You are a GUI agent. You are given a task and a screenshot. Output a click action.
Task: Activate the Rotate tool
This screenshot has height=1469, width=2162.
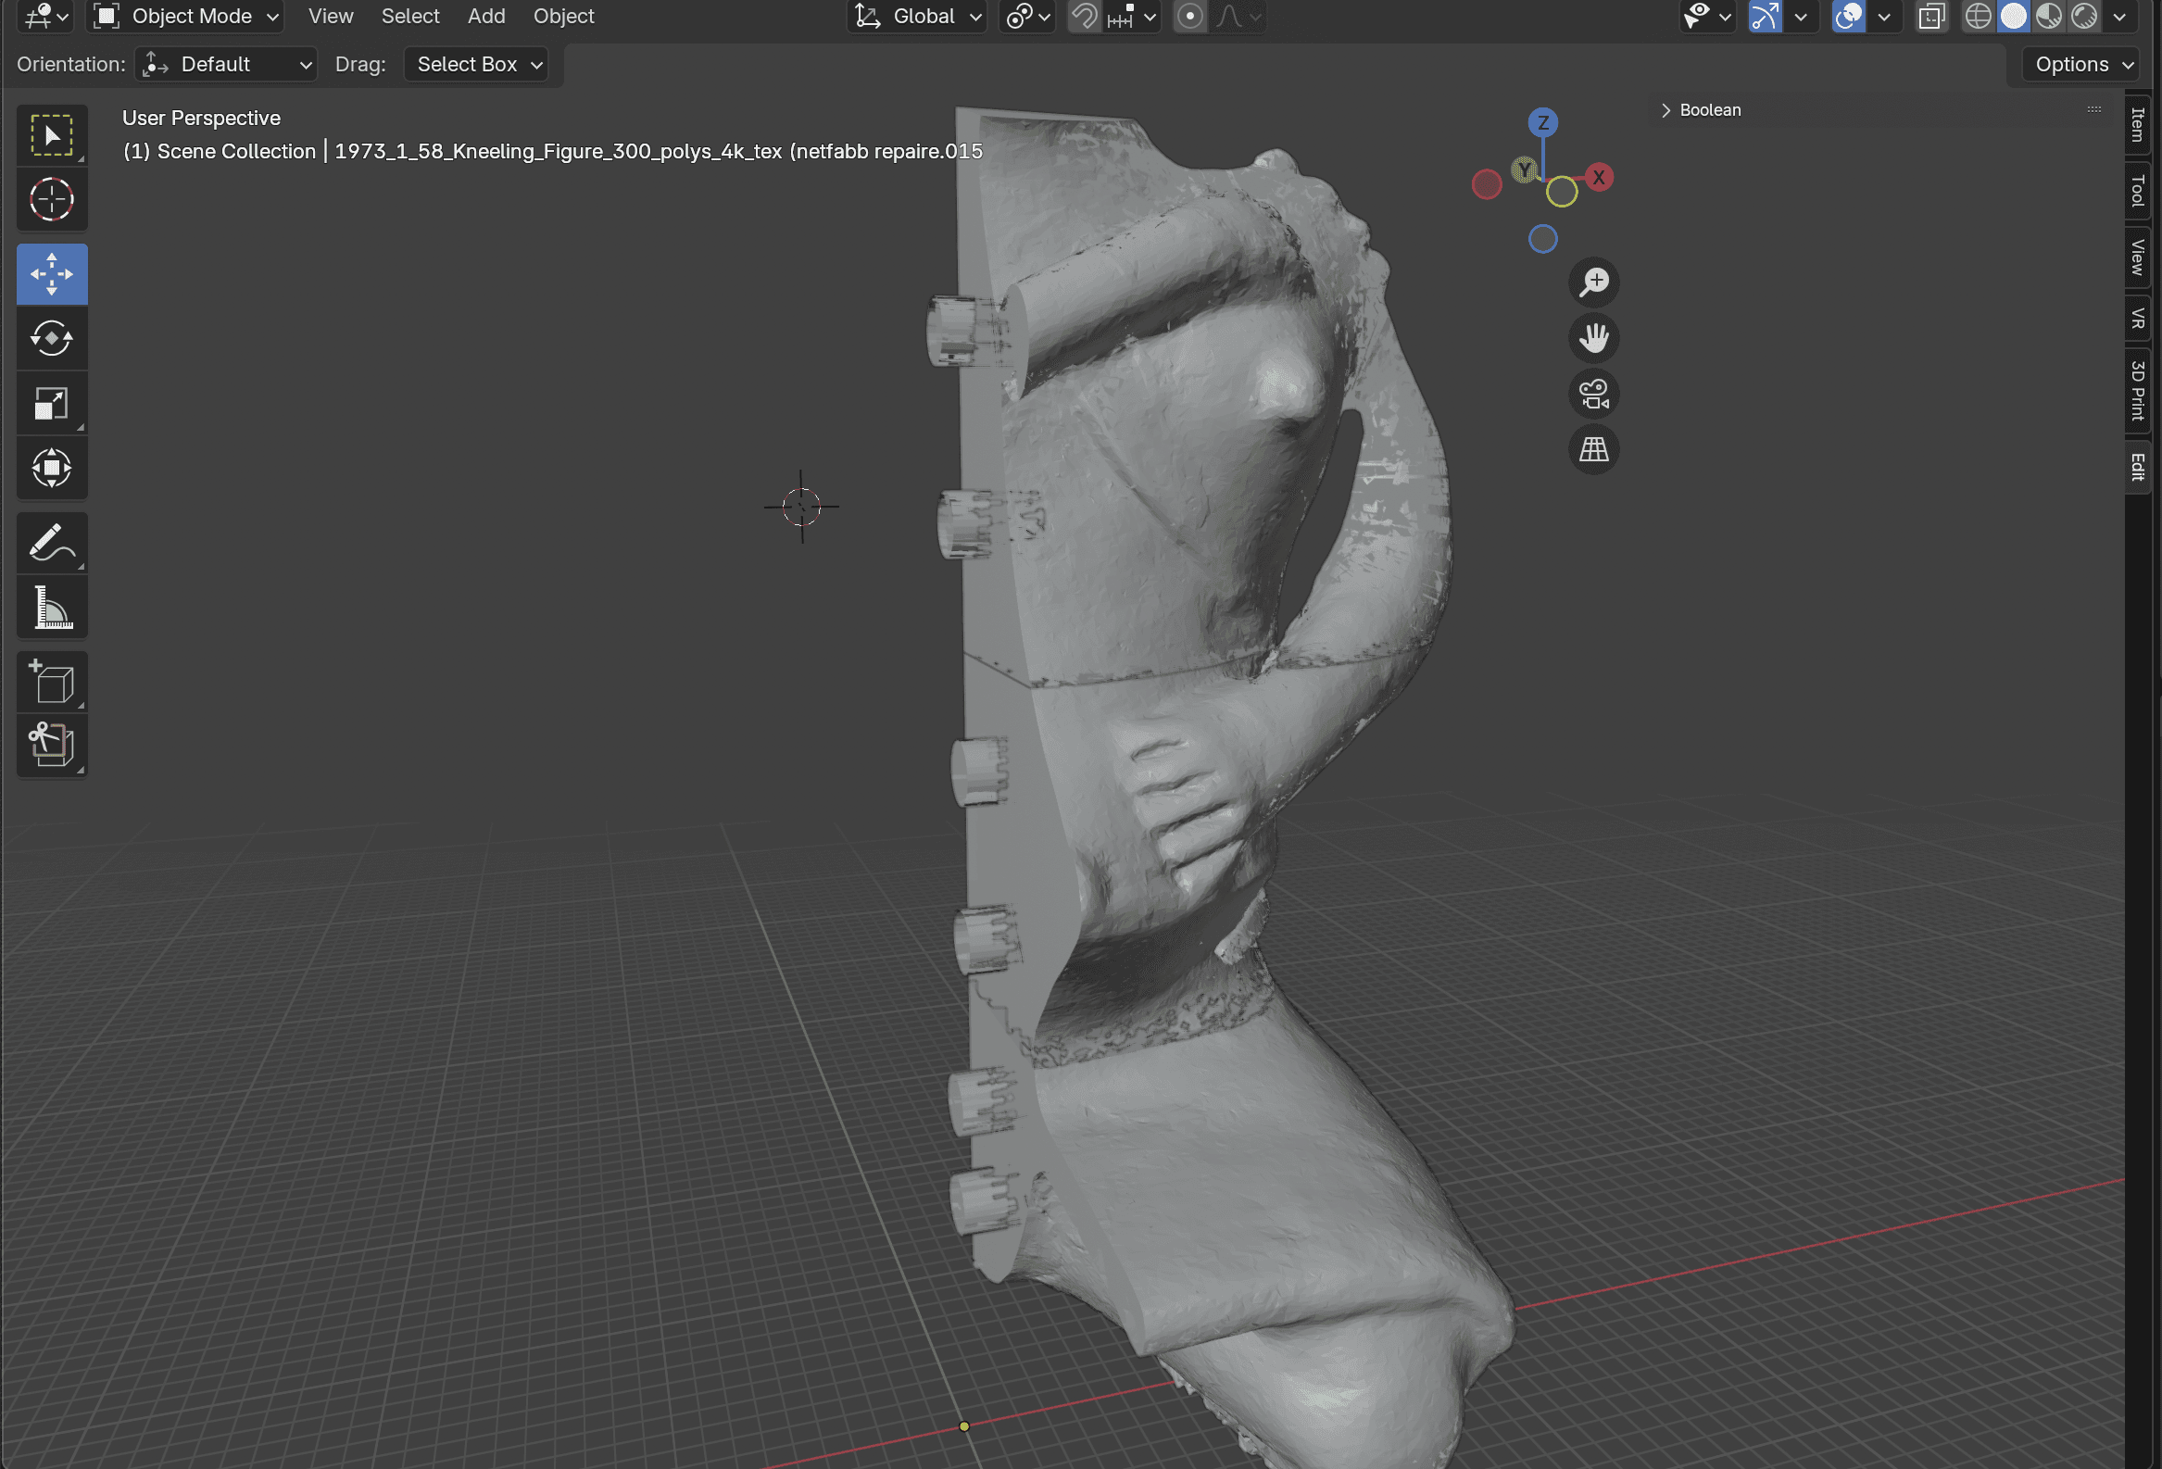point(51,339)
